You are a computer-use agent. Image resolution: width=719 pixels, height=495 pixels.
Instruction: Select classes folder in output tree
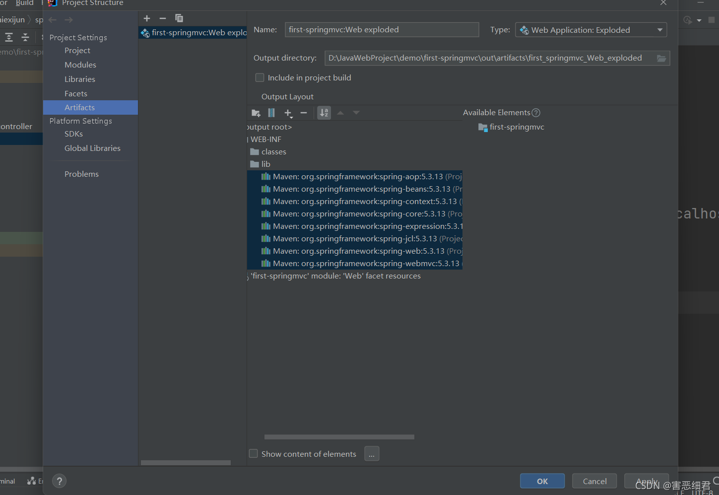point(268,152)
